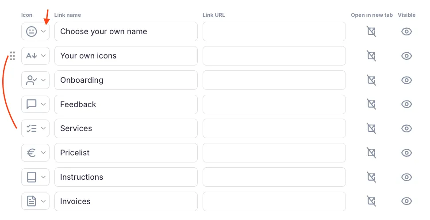Viewport: 430px width, 220px height.
Task: Click the Link URL field for Services
Action: 274,128
